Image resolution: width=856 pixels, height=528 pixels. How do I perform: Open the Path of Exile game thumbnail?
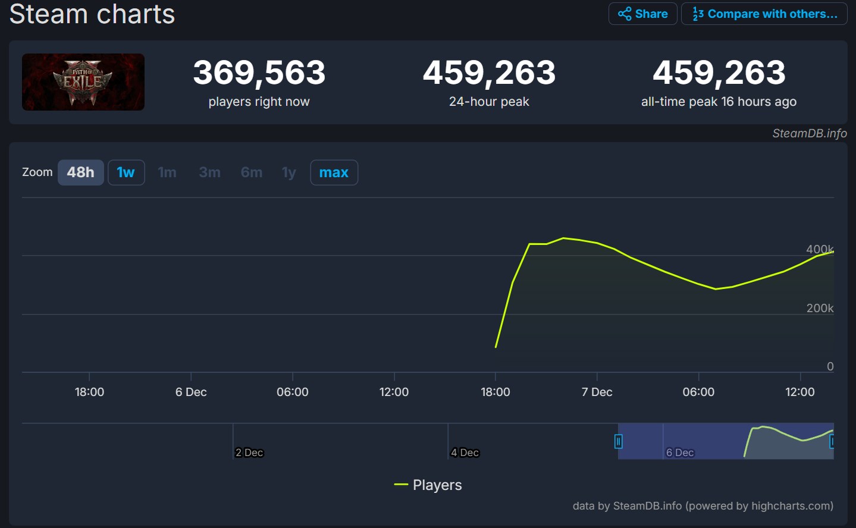(x=83, y=82)
